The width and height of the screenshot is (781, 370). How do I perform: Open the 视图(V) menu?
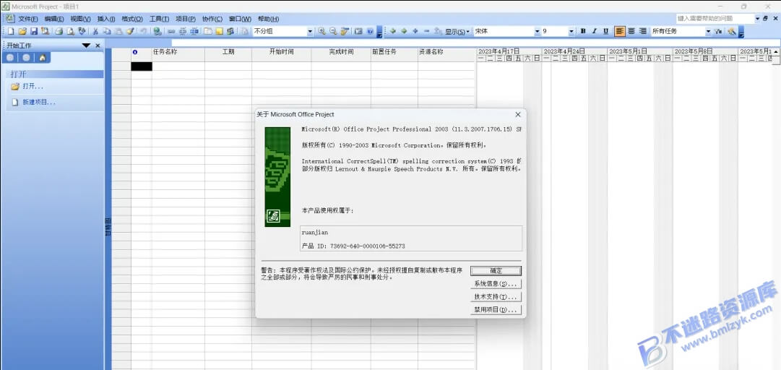[80, 19]
